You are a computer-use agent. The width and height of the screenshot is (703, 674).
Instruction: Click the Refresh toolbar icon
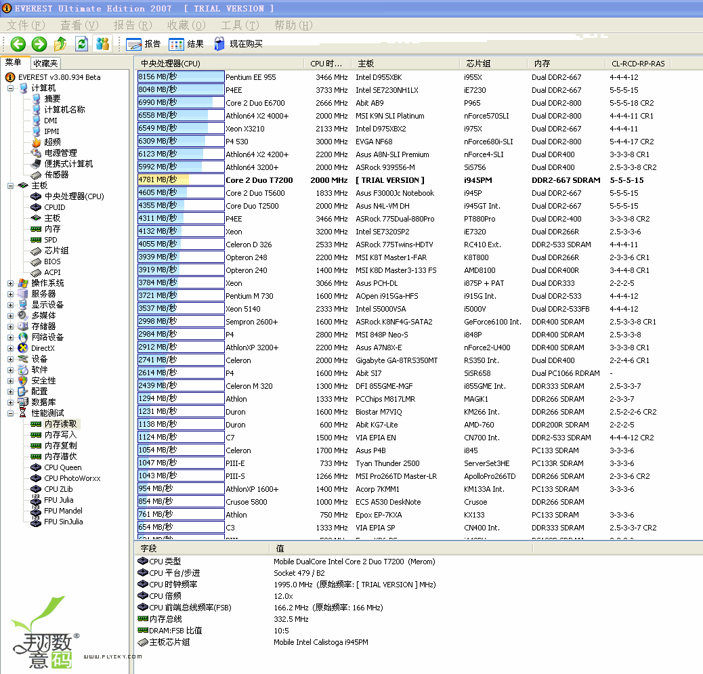[81, 44]
